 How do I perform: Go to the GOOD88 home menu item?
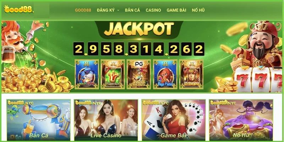pos(83,10)
